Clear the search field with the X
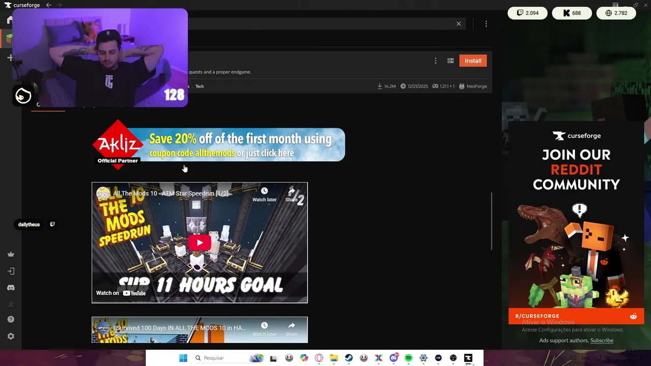 pyautogui.click(x=459, y=23)
